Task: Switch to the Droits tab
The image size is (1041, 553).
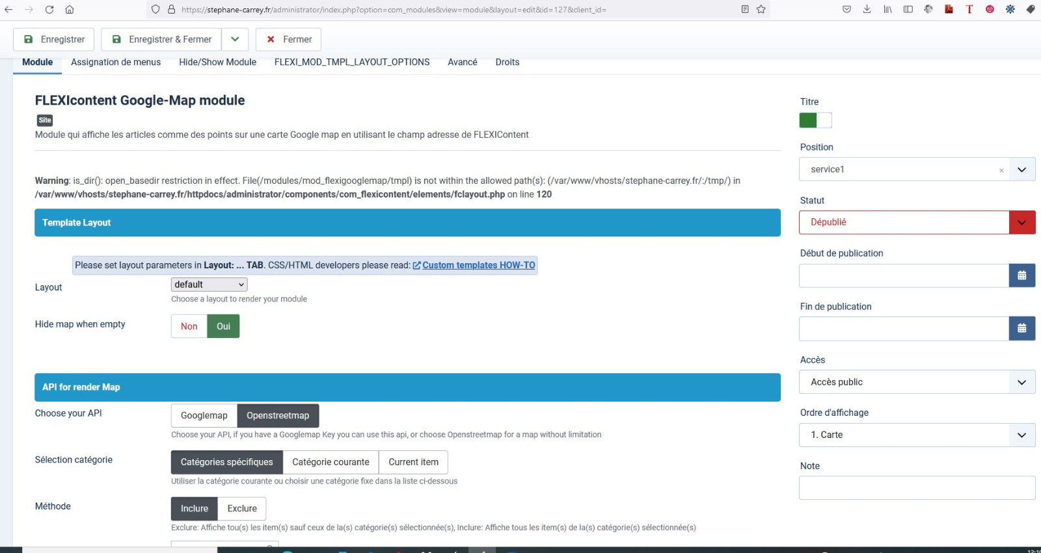Action: [x=507, y=62]
